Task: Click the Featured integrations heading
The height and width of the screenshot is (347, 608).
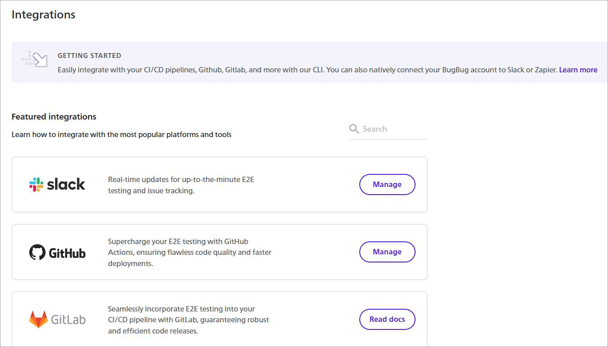Action: point(54,116)
